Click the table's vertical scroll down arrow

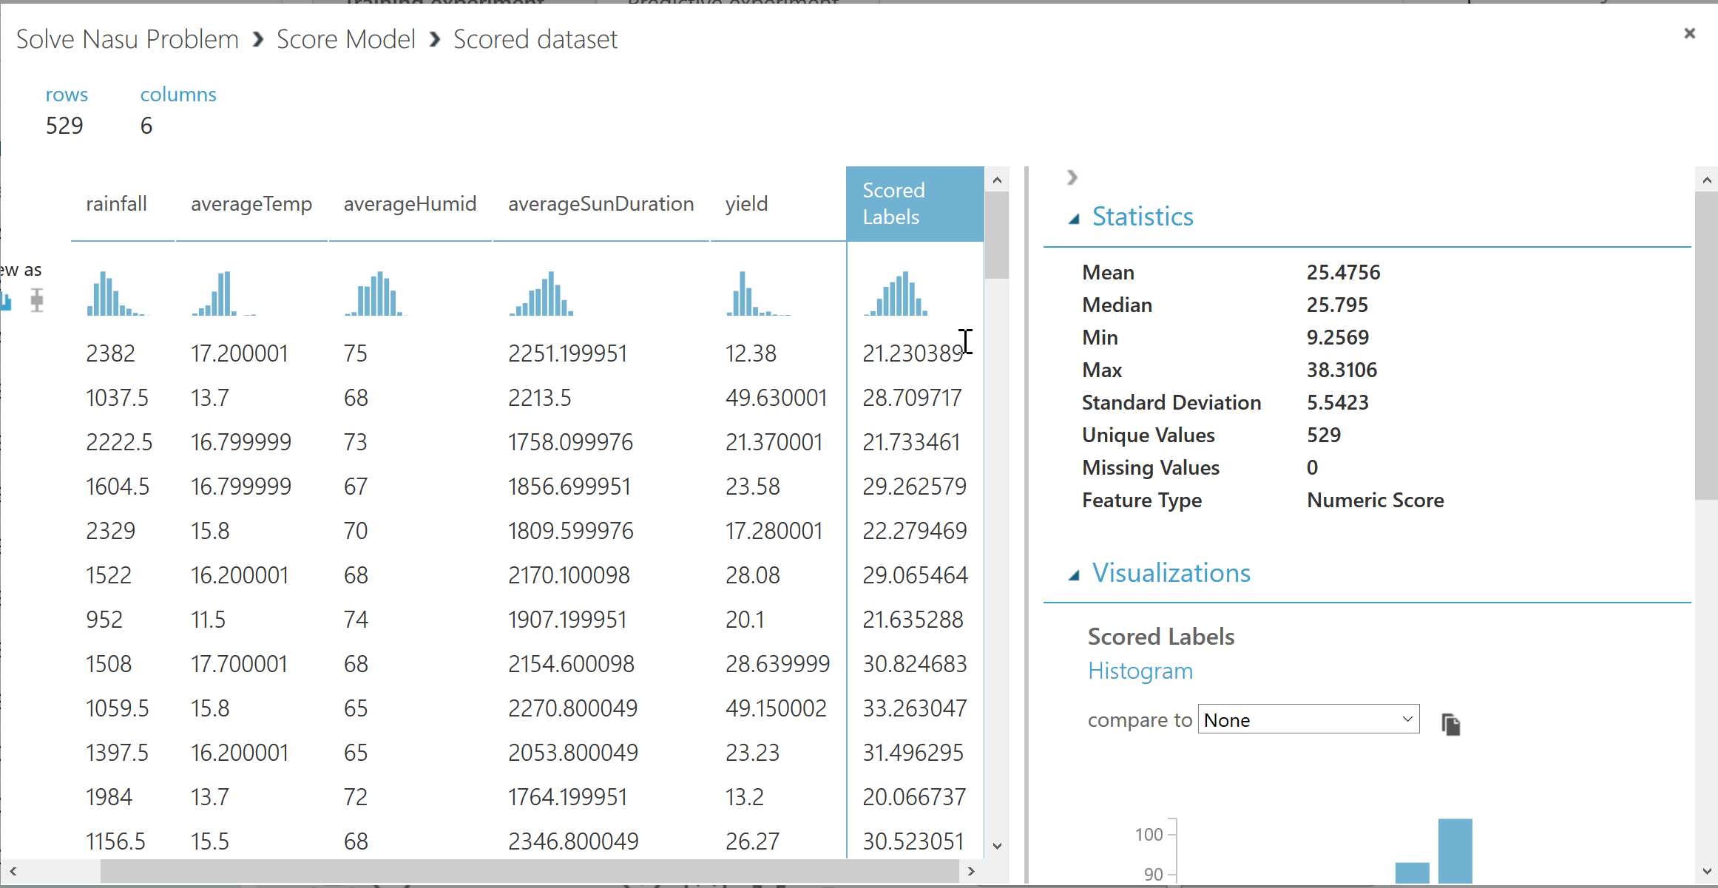(997, 846)
